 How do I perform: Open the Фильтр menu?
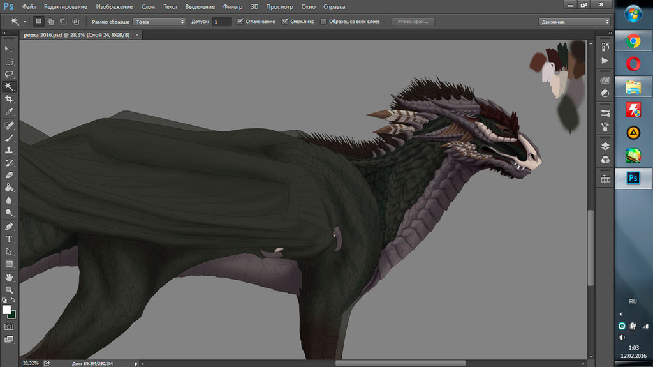(232, 6)
